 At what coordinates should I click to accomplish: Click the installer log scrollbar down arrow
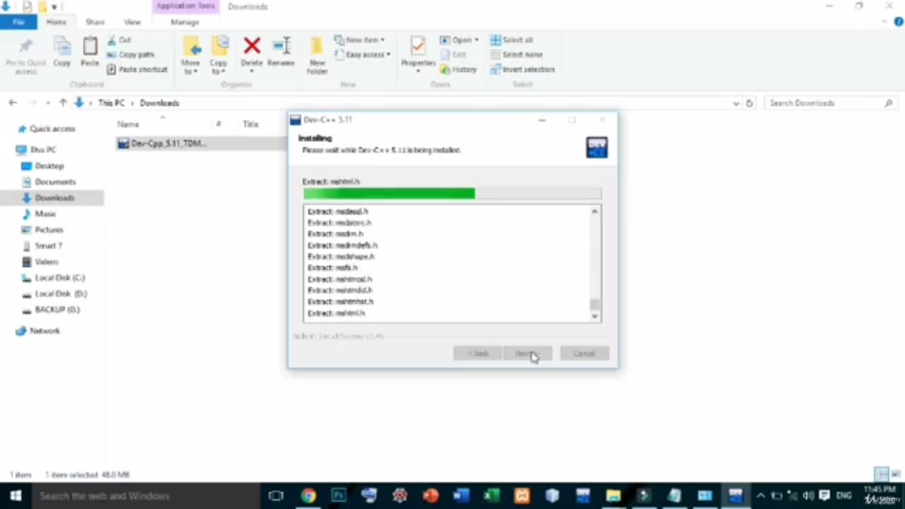click(x=595, y=316)
